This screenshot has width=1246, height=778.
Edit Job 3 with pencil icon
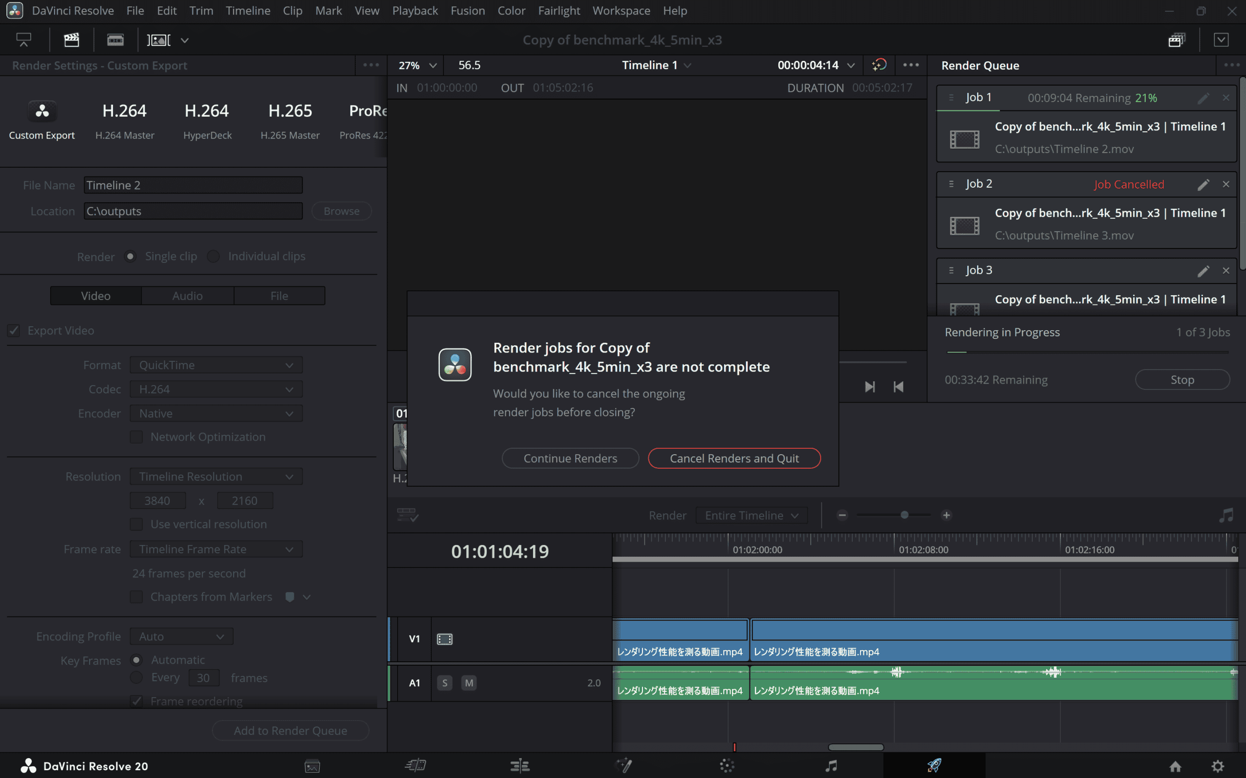coord(1203,271)
